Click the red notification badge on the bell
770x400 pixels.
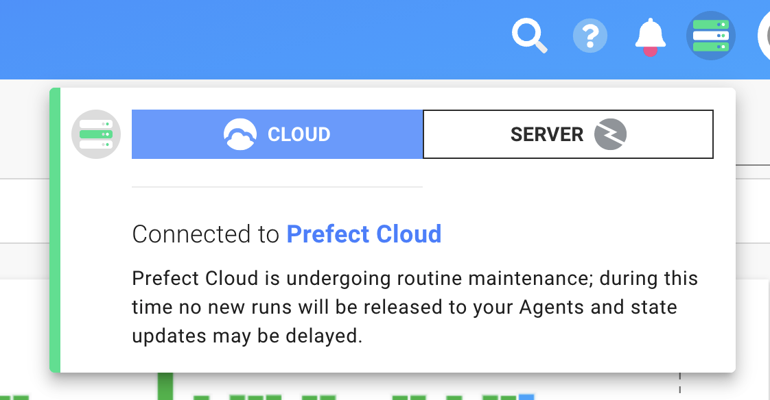[x=650, y=49]
